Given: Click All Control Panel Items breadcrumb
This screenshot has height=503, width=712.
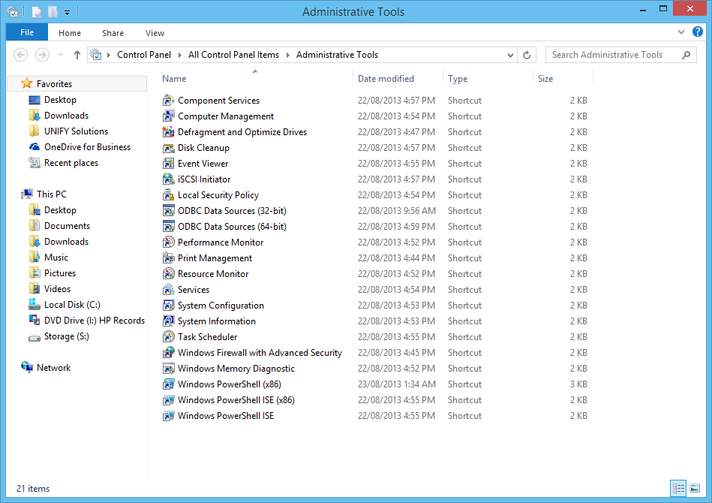Looking at the screenshot, I should tap(233, 55).
